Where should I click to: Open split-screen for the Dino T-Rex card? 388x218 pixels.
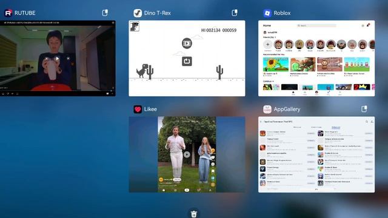click(235, 13)
